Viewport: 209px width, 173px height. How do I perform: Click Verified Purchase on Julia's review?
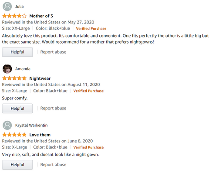[x=91, y=28]
